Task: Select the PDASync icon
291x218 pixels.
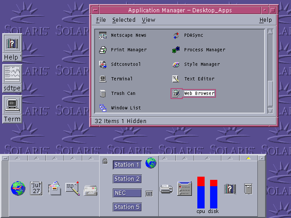Action: (176, 35)
